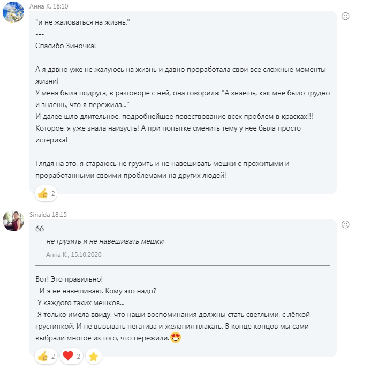Click the line "Спасибо Зиночка!" in Anna's message
Viewport: 371px width, 371px height.
[65, 46]
